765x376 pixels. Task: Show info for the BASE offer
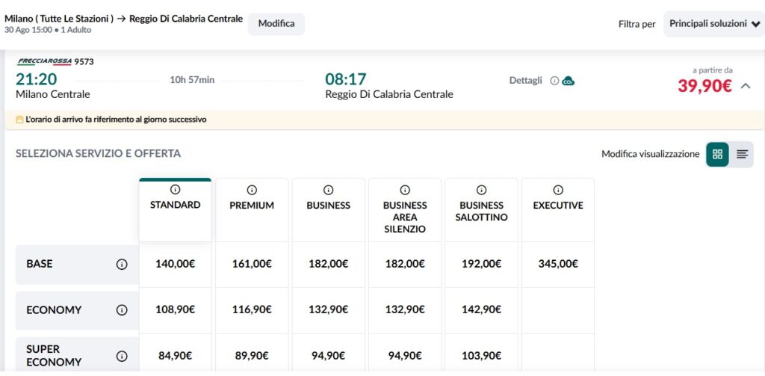[122, 264]
